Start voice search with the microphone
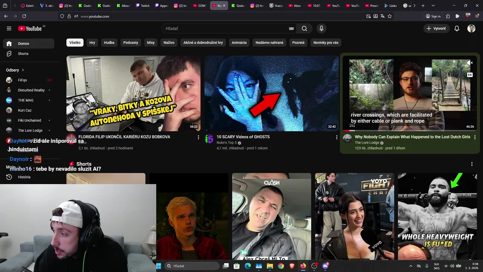The image size is (483, 272). tap(321, 28)
